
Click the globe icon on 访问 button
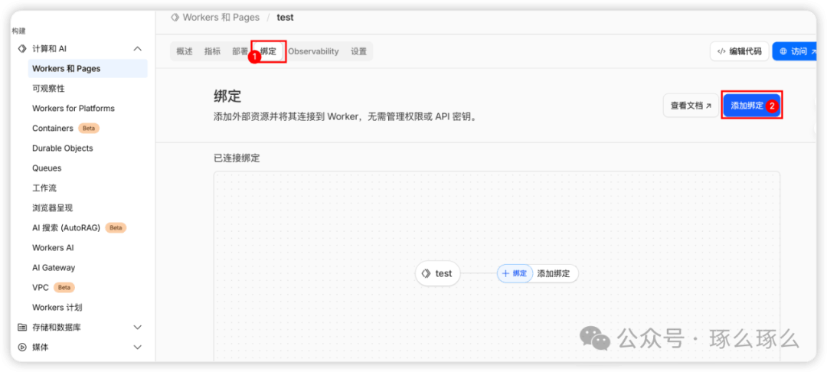[x=783, y=51]
